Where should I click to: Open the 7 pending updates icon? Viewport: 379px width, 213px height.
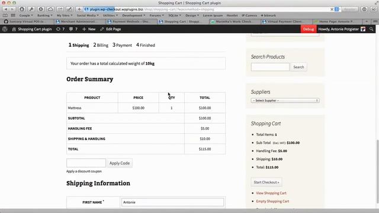pyautogui.click(x=60, y=29)
